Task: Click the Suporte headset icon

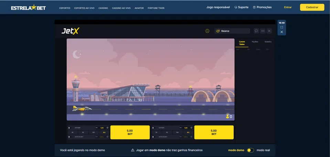Action: coord(236,7)
